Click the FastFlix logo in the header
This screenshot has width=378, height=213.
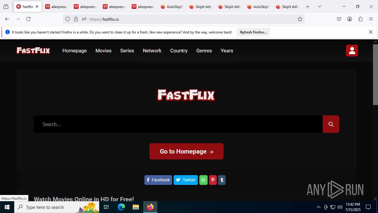pos(33,51)
